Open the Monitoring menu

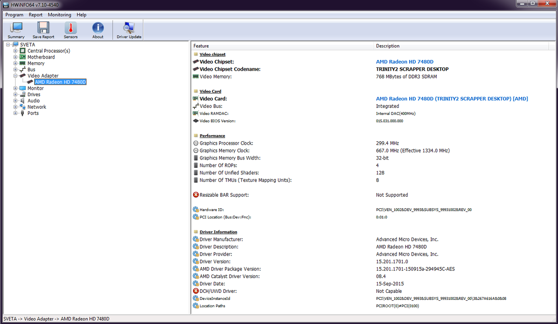60,15
